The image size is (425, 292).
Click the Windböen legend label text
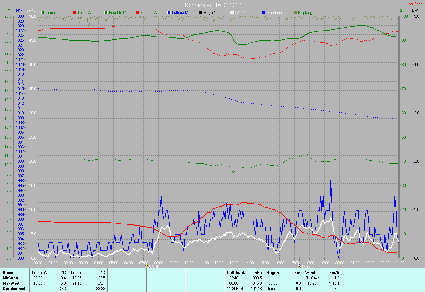pyautogui.click(x=275, y=13)
